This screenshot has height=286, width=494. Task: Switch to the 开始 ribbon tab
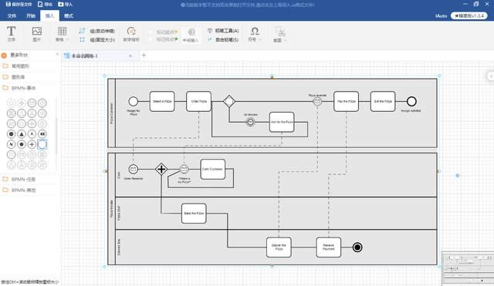(31, 15)
